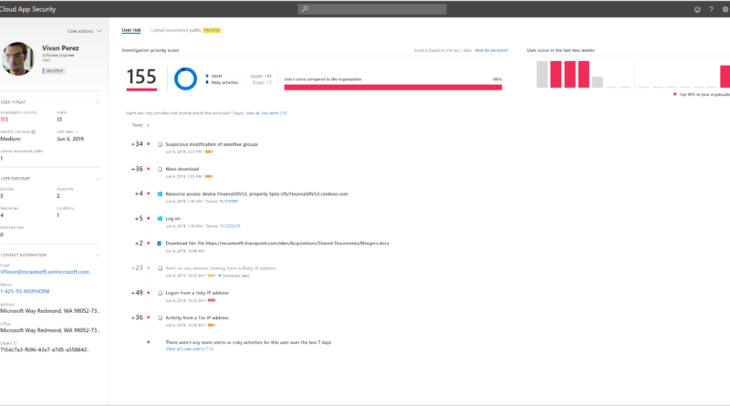Click bell icon beside Activity from Tor IP
Viewport: 730px width, 406px height.
click(x=161, y=318)
